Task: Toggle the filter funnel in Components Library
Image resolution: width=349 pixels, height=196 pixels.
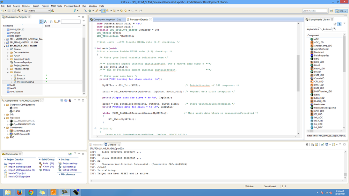Action: pos(340,24)
